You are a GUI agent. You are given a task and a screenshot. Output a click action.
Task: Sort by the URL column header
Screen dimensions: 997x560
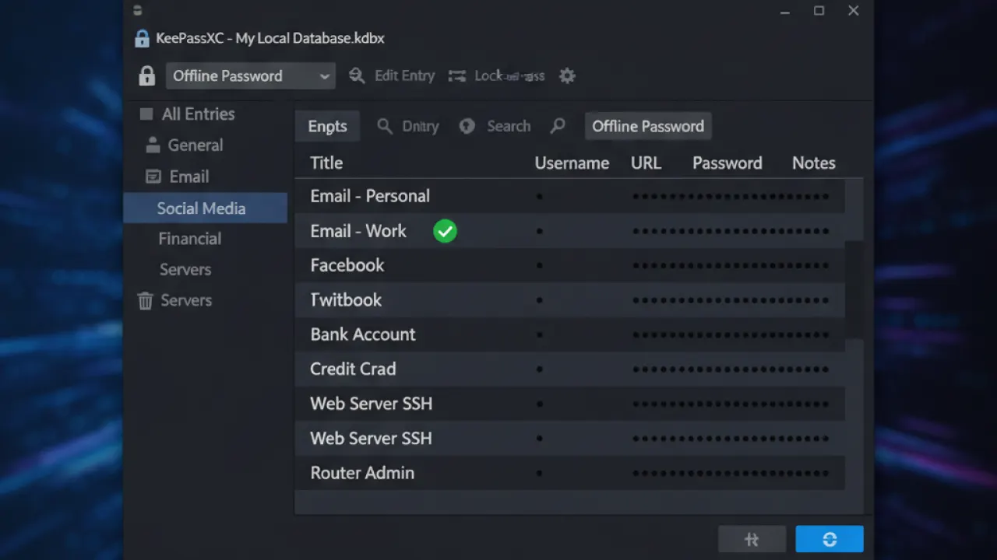click(646, 163)
